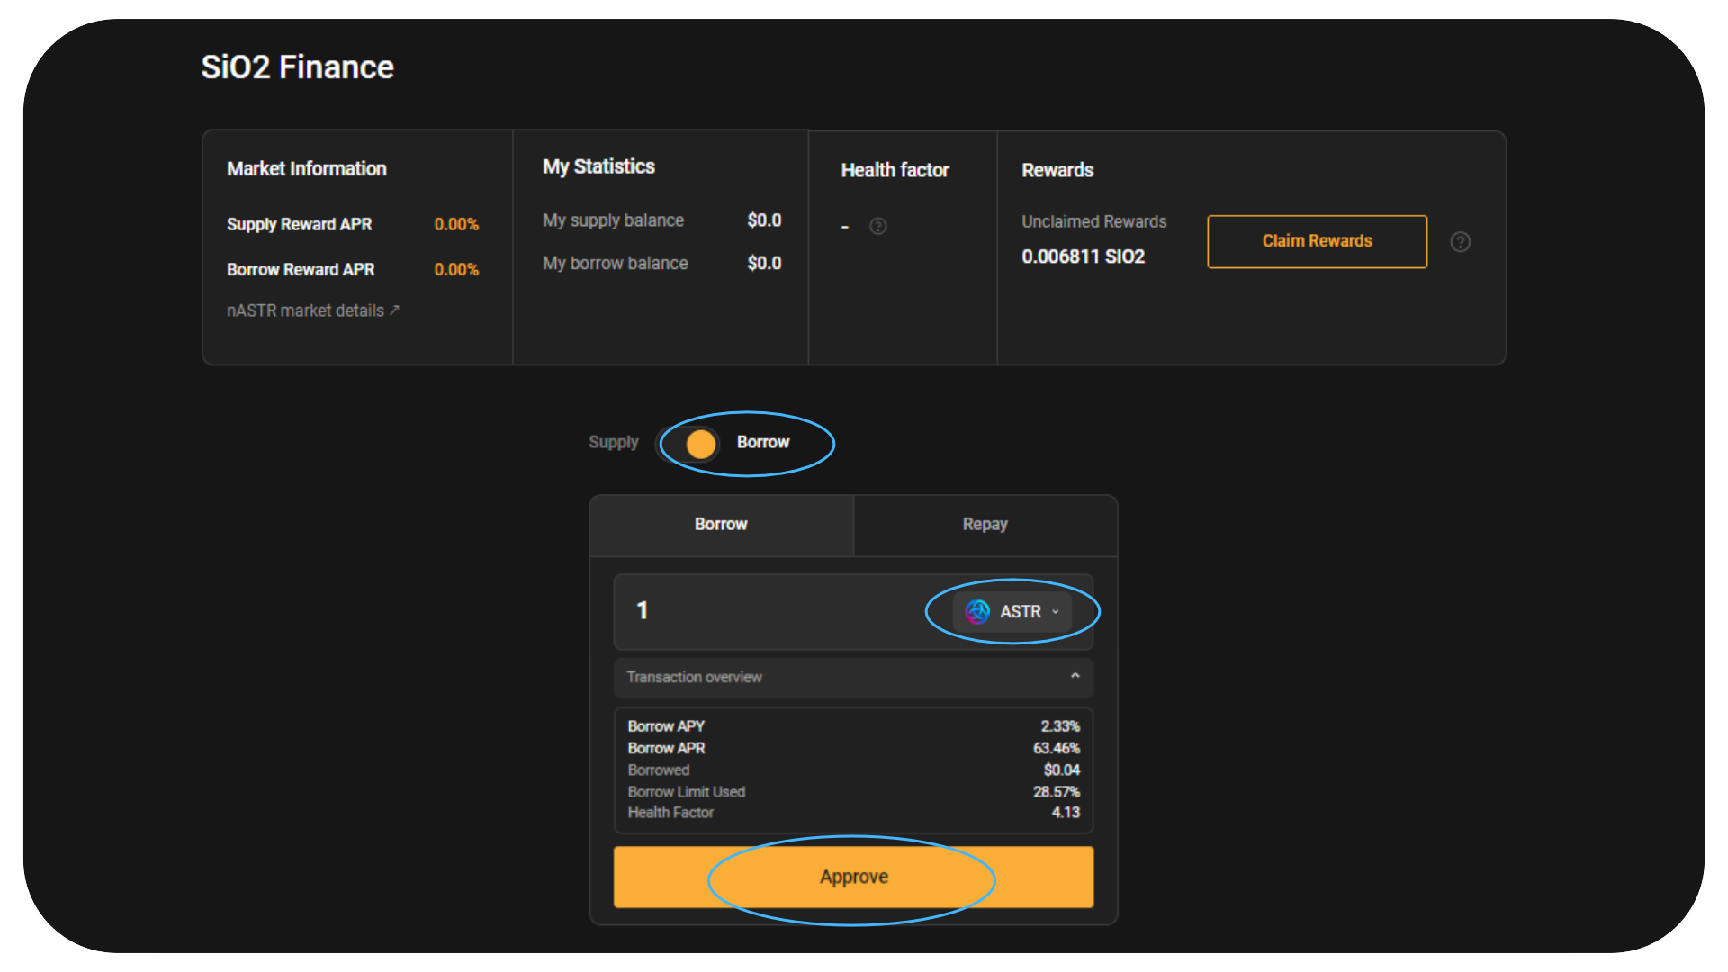Open the ASTR token dropdown
1728x972 pixels.
tap(1012, 612)
